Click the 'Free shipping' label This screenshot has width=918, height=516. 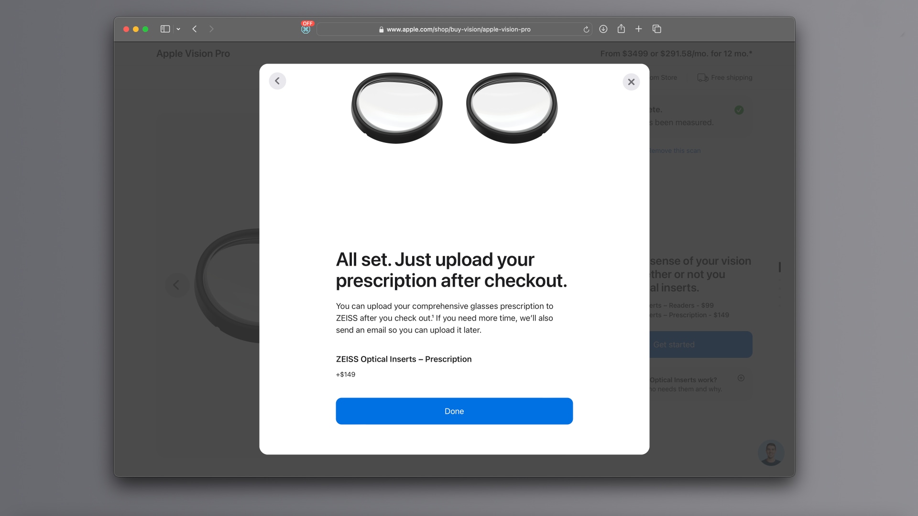[732, 77]
